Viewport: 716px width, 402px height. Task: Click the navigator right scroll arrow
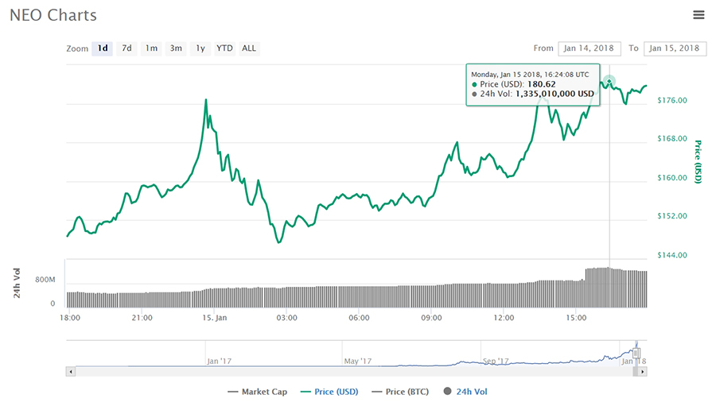643,372
